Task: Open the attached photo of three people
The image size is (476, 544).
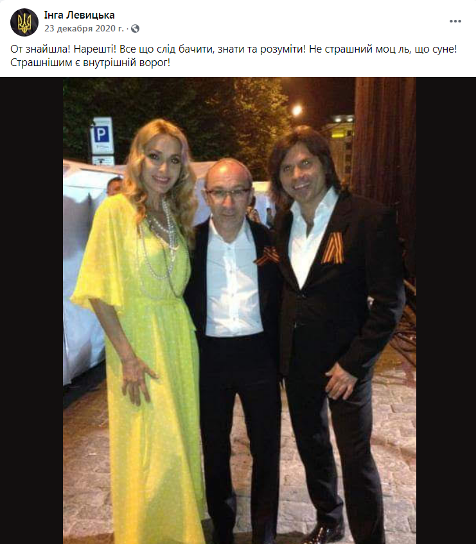Action: tap(240, 310)
